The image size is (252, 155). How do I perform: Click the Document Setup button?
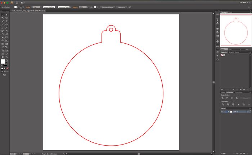pyautogui.click(x=107, y=7)
